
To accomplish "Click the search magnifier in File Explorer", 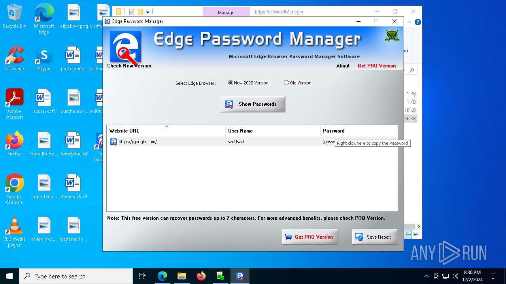I will click(x=412, y=70).
